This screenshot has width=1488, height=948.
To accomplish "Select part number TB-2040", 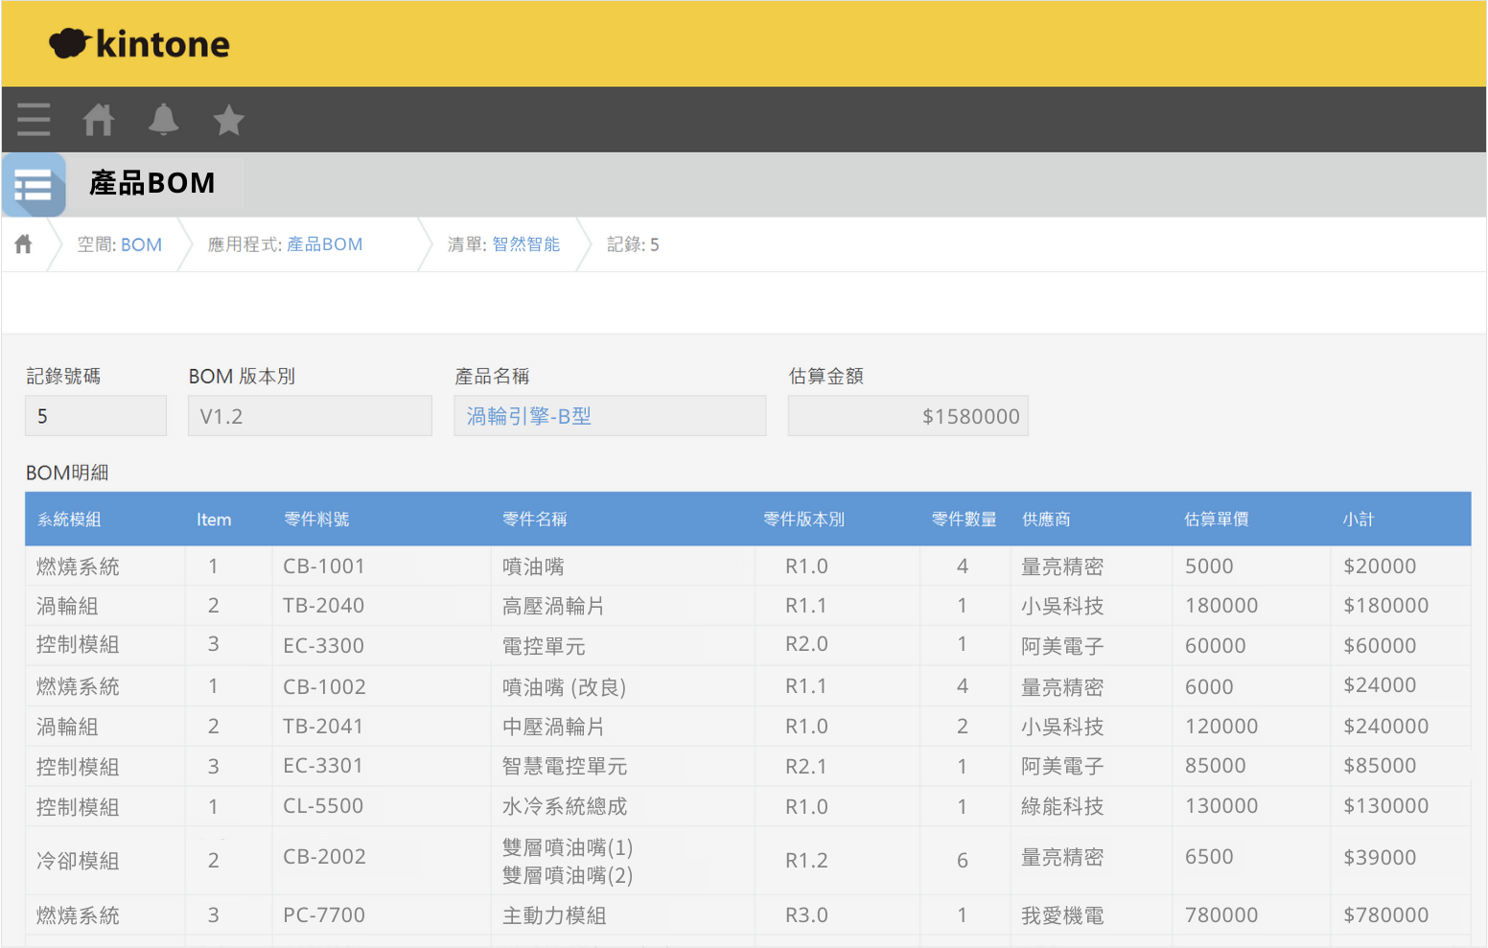I will [x=324, y=606].
